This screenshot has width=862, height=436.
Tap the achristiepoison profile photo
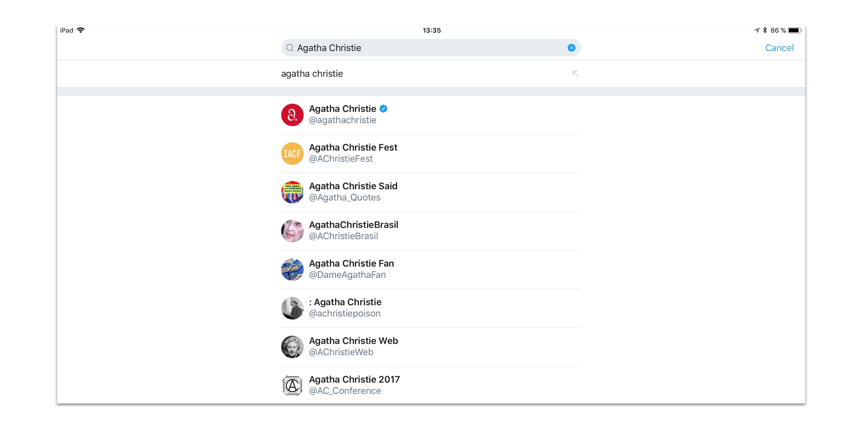pyautogui.click(x=292, y=308)
